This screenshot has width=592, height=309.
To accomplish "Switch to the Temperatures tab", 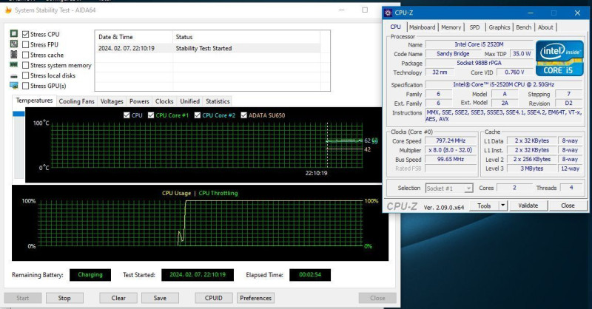I will [x=34, y=101].
